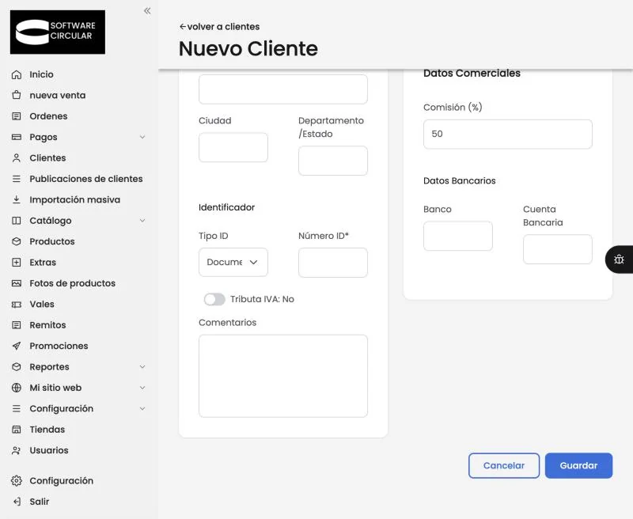Toggle the Tributa IVA switch
Screen dimensions: 633x519
[x=214, y=300]
